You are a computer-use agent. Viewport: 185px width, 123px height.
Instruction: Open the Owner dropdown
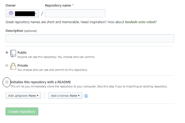click(22, 13)
